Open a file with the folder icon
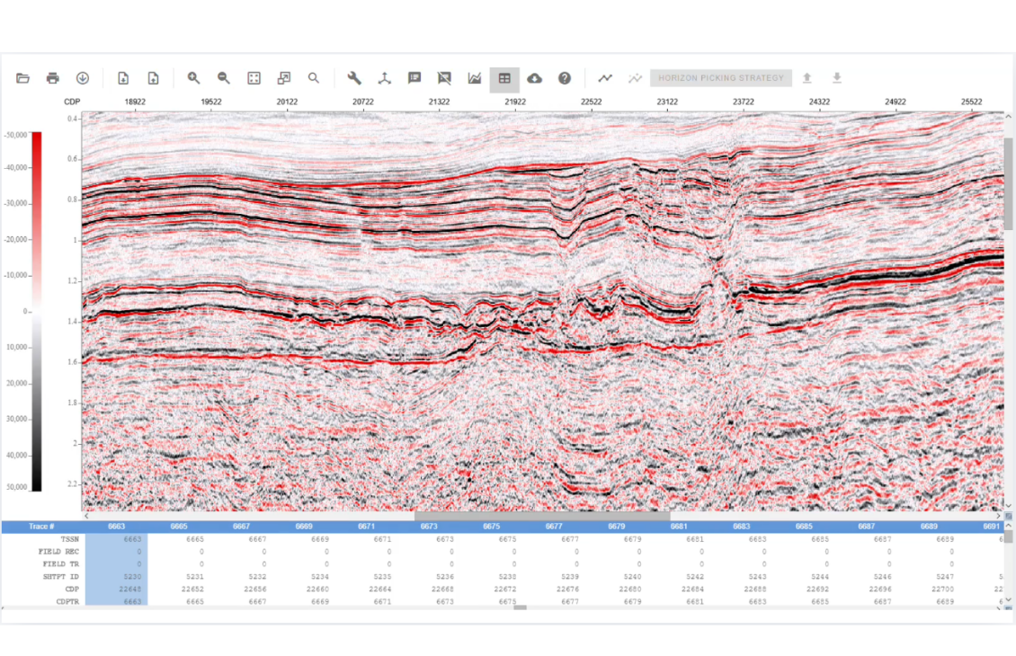 point(22,78)
